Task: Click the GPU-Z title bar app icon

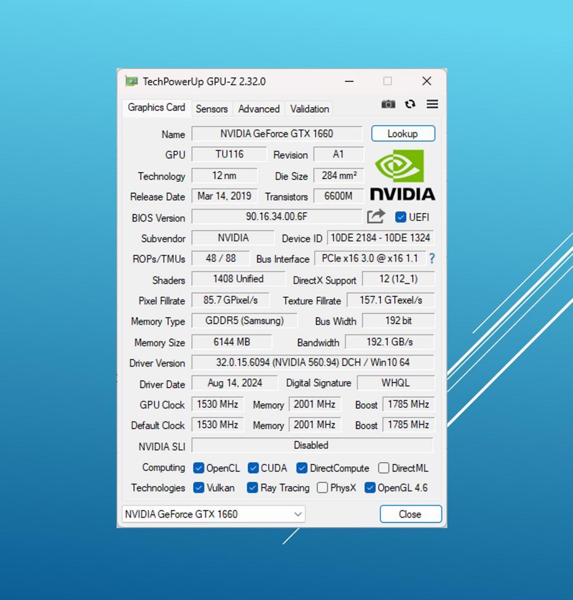Action: tap(131, 81)
